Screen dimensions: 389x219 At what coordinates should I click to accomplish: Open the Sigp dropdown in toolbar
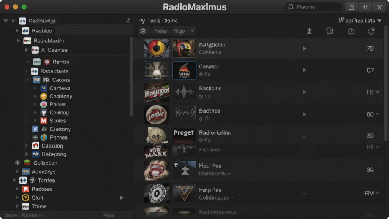(x=183, y=31)
